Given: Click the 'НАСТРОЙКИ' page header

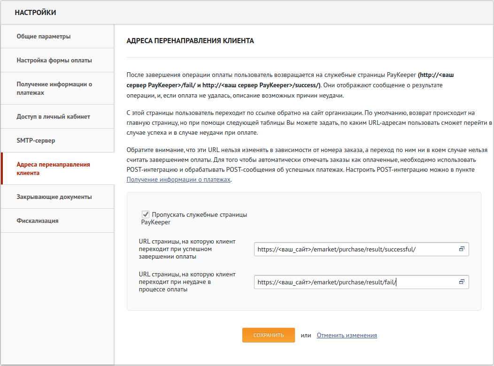Looking at the screenshot, I should click(36, 13).
